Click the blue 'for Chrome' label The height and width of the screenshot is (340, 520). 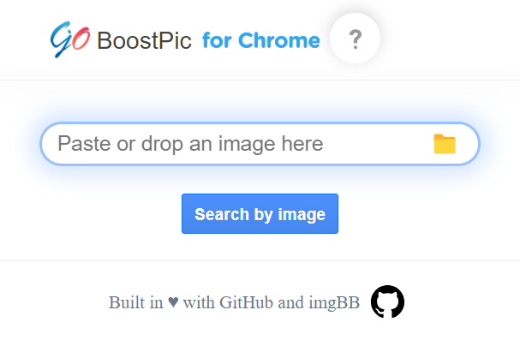click(261, 40)
